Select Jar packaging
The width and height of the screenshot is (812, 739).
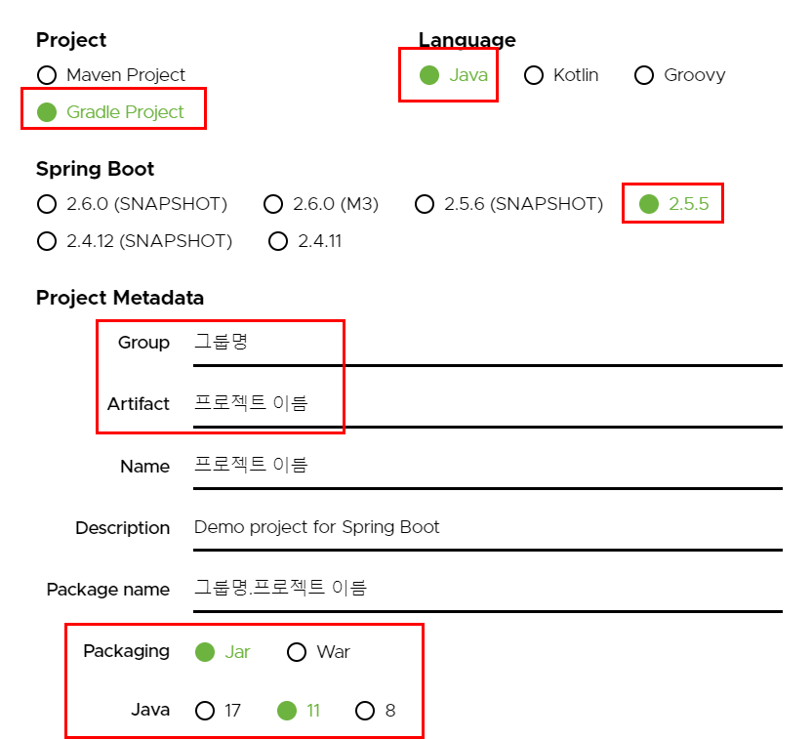[205, 651]
